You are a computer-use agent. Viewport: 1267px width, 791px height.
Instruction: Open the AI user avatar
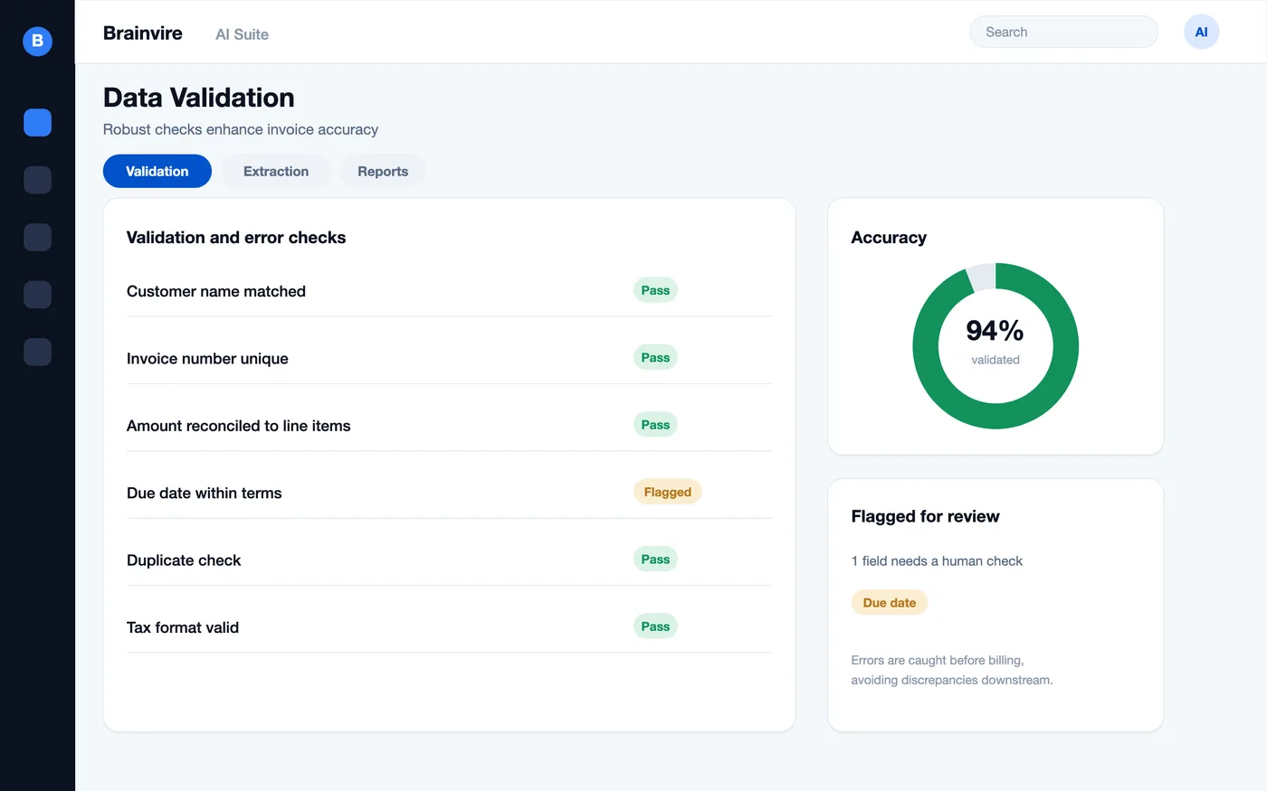pos(1201,33)
